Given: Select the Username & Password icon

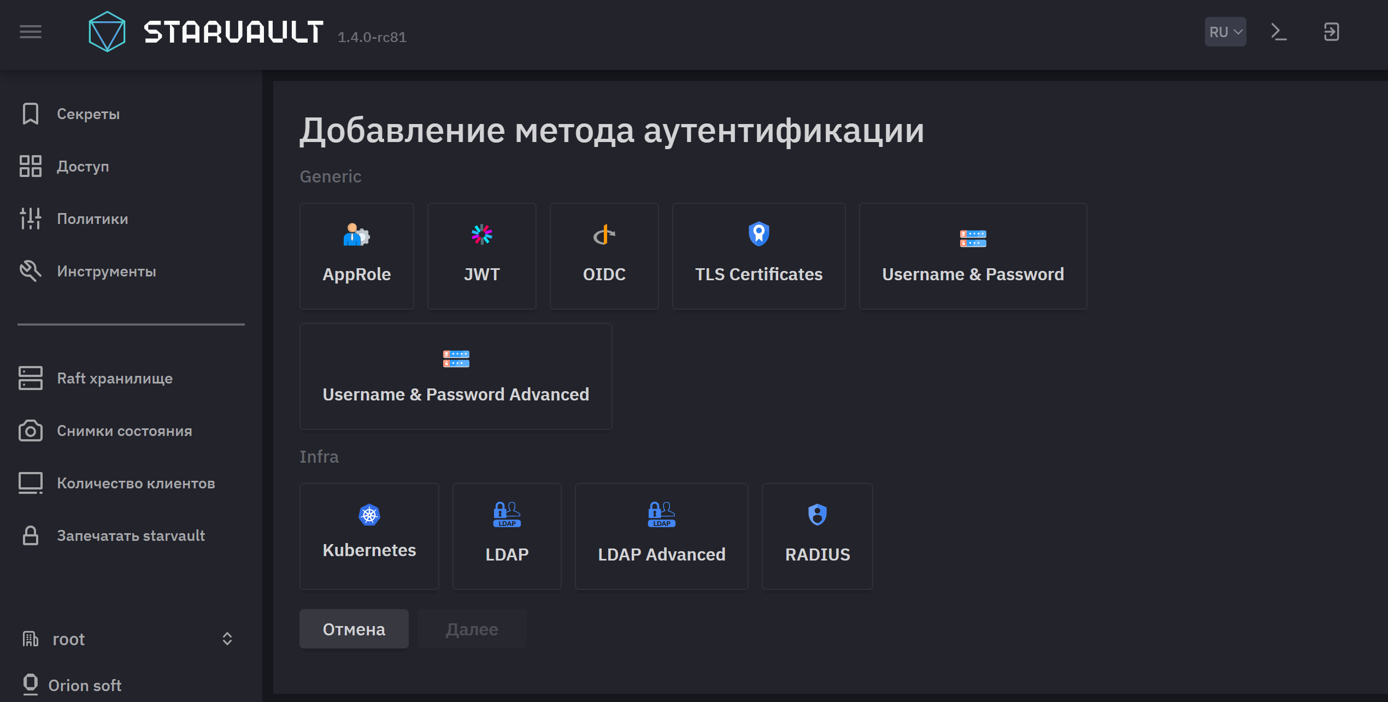Looking at the screenshot, I should 973,239.
